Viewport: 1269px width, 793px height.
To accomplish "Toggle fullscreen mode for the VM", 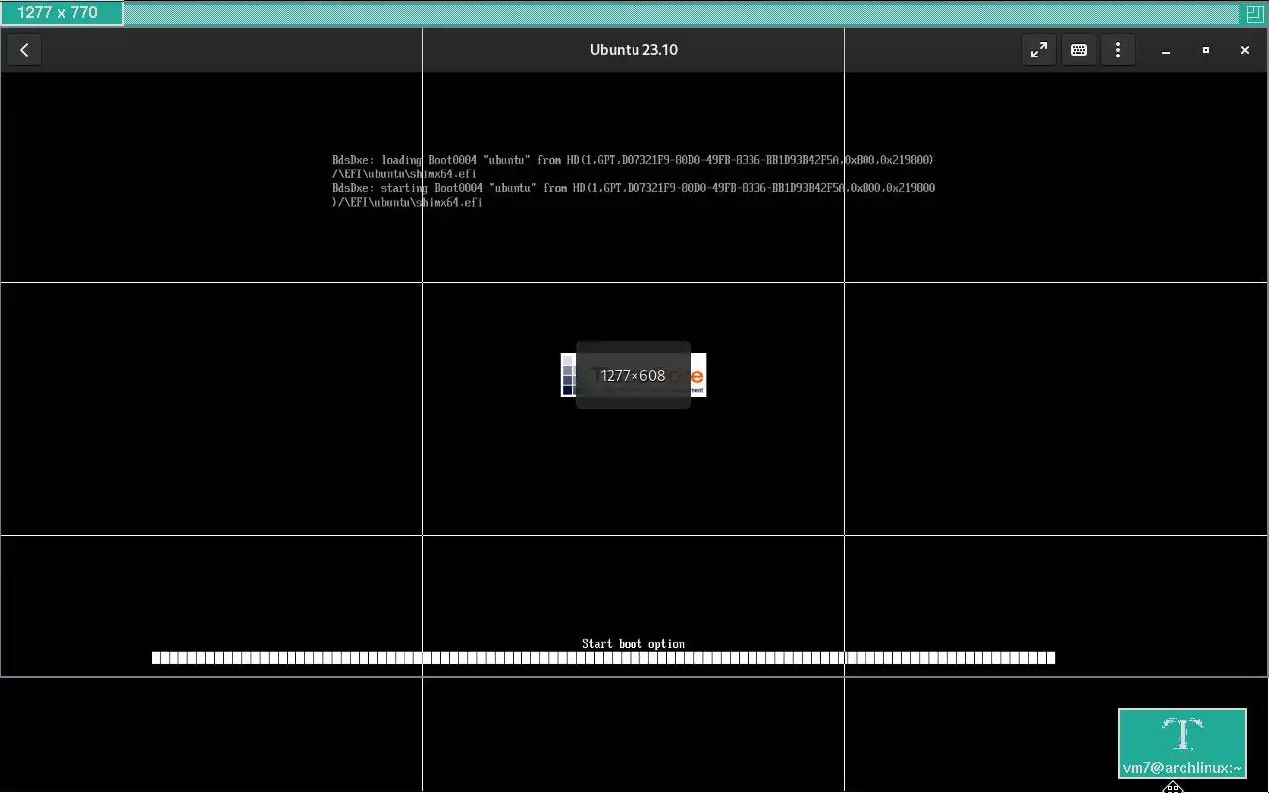I will 1038,50.
